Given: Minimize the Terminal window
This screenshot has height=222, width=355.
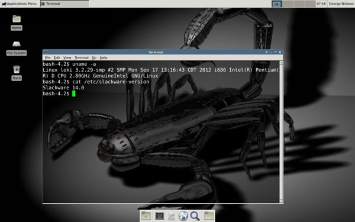Looking at the screenshot, I should (271, 52).
